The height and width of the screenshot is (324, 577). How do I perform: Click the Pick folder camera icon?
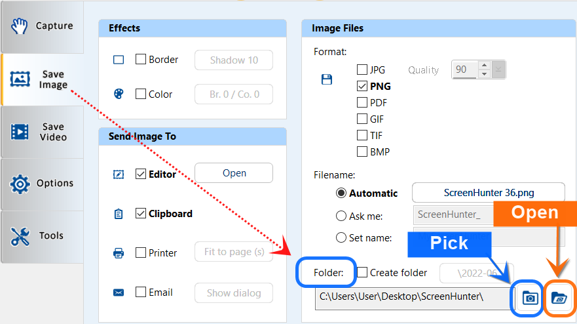click(530, 298)
